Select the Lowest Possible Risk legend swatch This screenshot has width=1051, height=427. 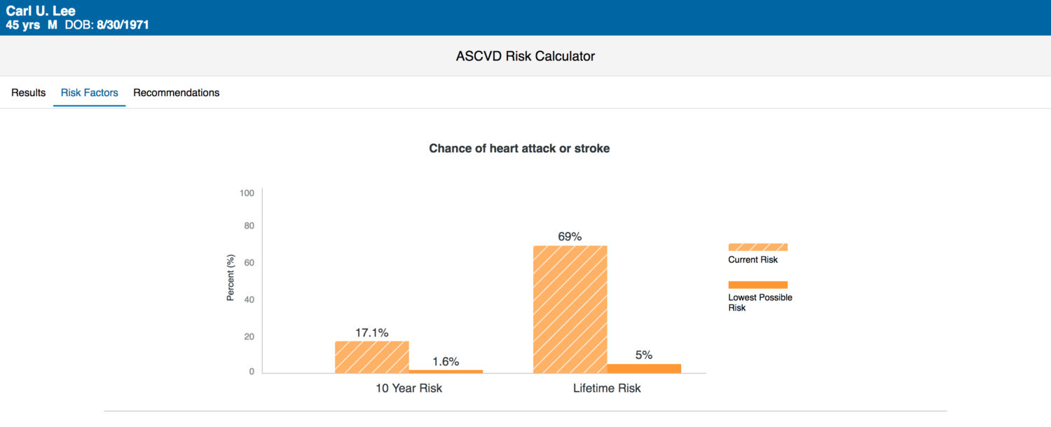(758, 285)
